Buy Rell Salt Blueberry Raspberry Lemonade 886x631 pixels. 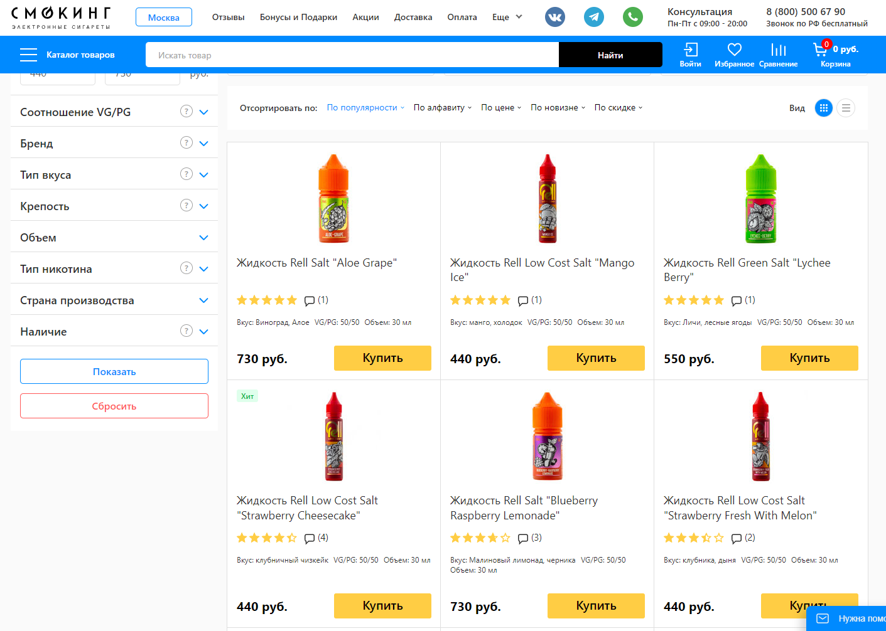point(596,606)
